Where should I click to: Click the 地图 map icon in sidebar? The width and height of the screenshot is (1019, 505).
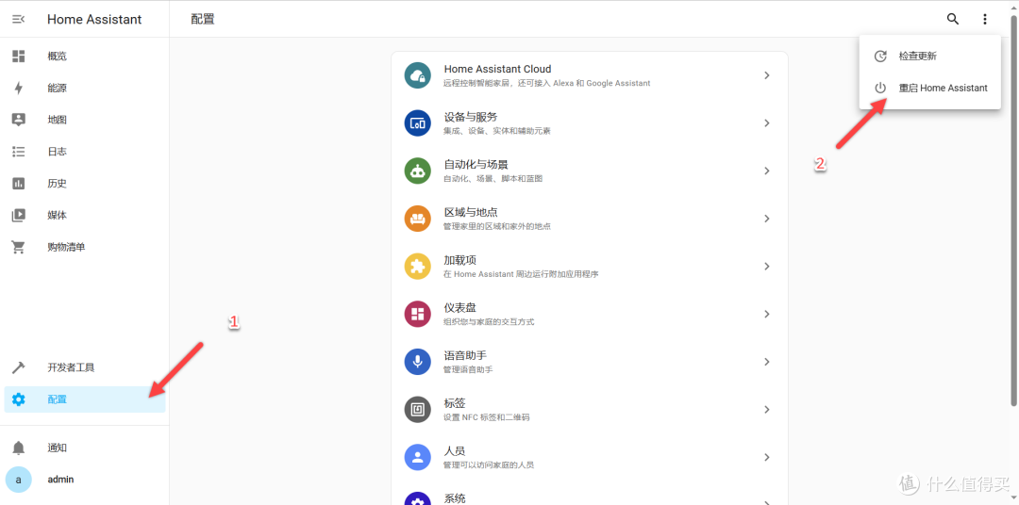click(x=18, y=120)
